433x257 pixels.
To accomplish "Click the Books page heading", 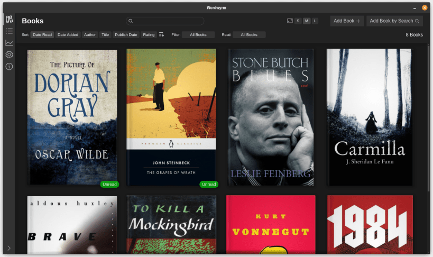I will tap(33, 21).
